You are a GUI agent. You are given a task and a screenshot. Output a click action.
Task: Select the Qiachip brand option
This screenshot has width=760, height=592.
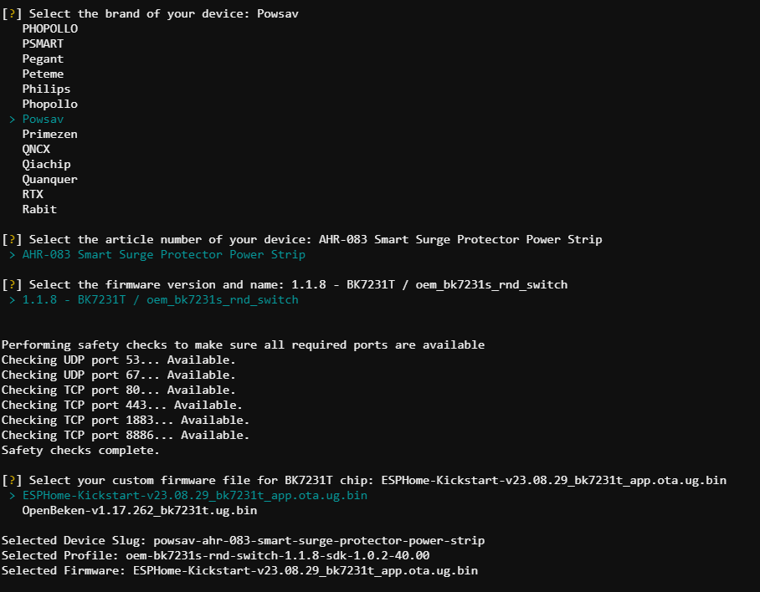(x=46, y=165)
